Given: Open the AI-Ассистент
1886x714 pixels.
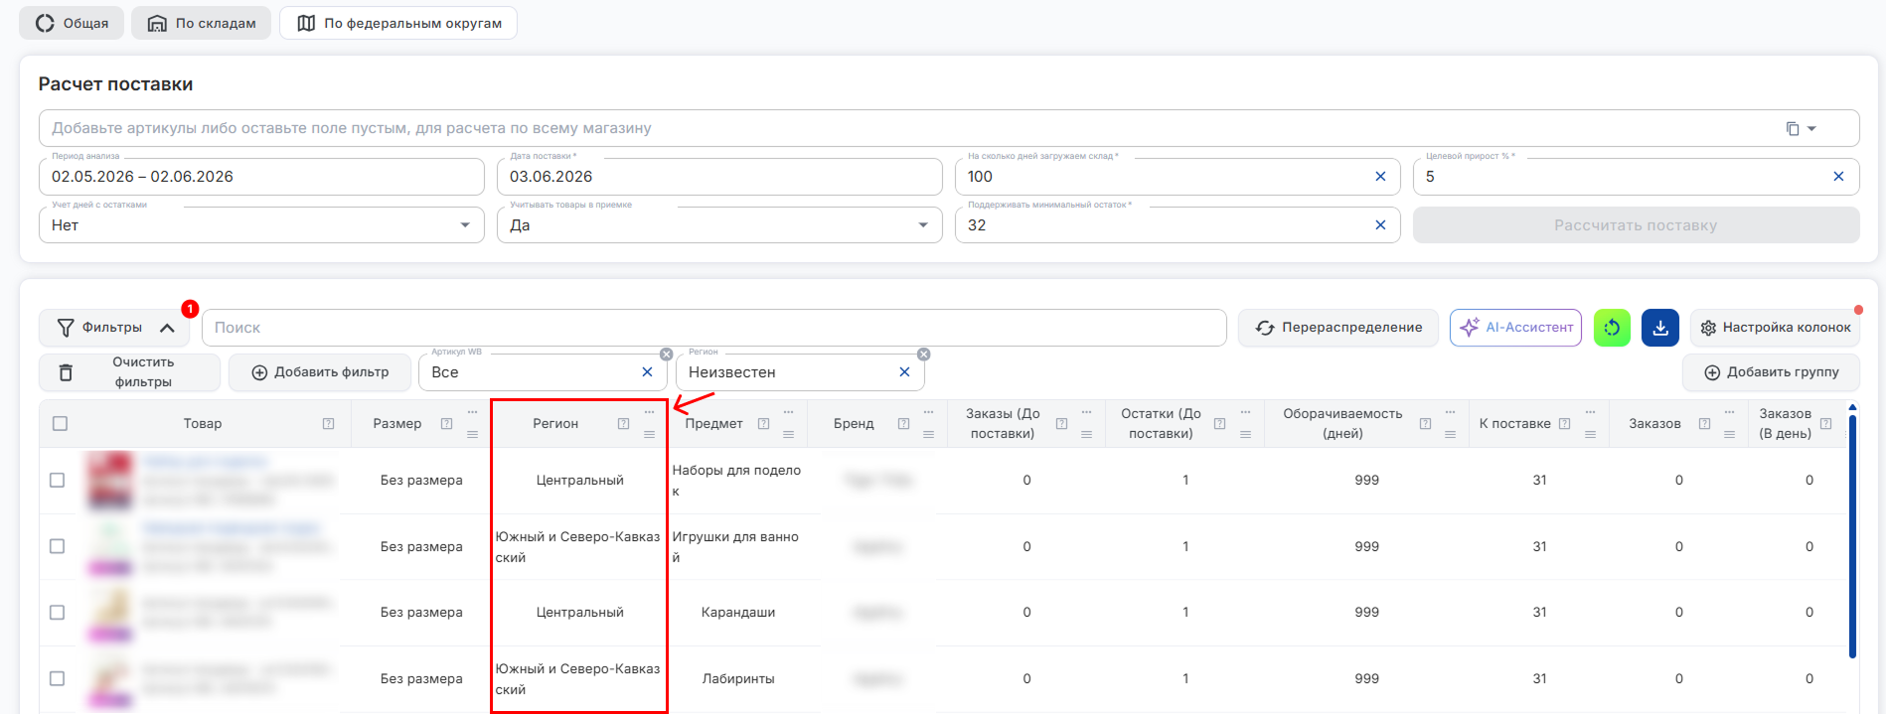Looking at the screenshot, I should pos(1515,328).
